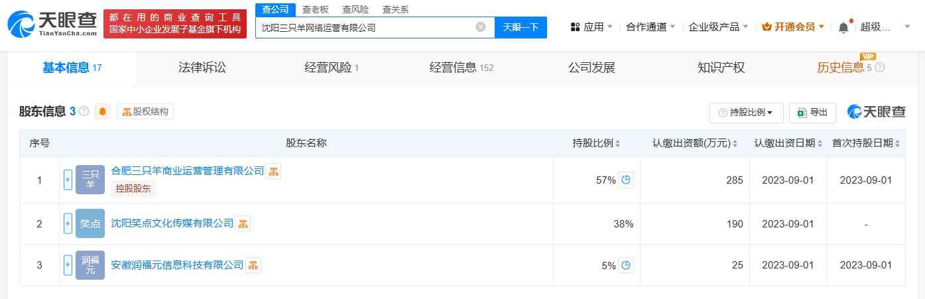Image resolution: width=925 pixels, height=299 pixels.
Task: Open equity tree icon for 安徽润福元信息科技
Action: 253,265
